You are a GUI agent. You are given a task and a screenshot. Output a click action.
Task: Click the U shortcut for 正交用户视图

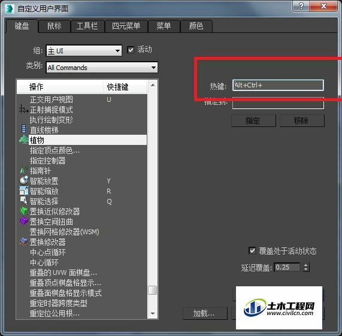(109, 99)
